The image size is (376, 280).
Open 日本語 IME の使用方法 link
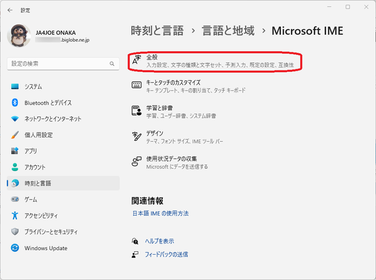pos(160,214)
